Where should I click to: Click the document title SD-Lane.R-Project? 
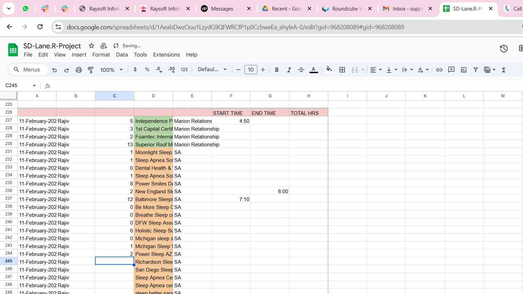[52, 46]
